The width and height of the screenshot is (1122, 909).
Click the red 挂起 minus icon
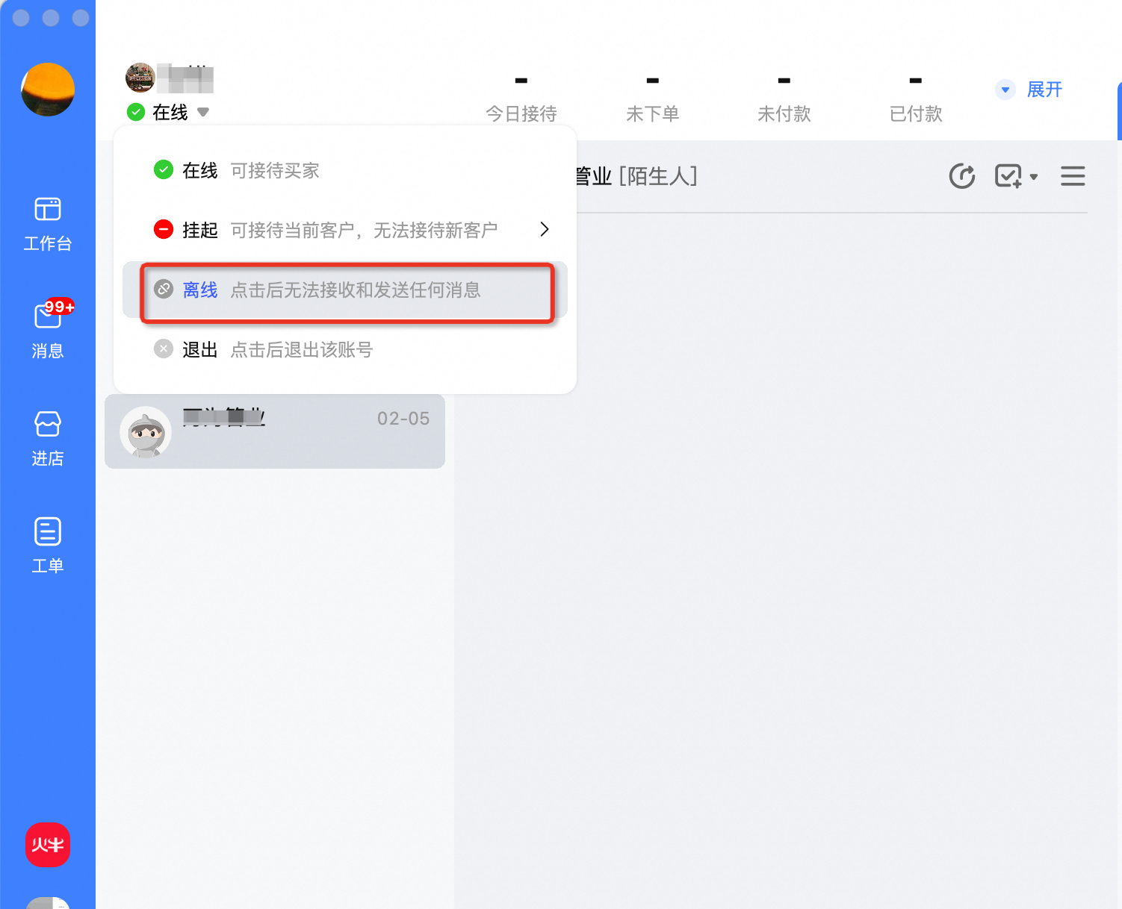point(164,229)
